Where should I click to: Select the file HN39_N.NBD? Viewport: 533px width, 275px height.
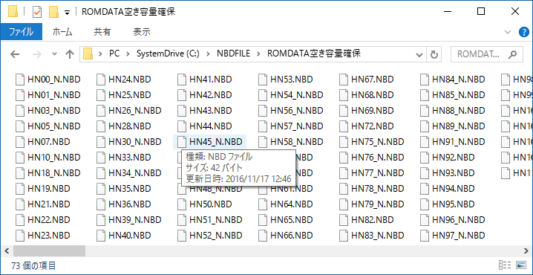click(129, 220)
